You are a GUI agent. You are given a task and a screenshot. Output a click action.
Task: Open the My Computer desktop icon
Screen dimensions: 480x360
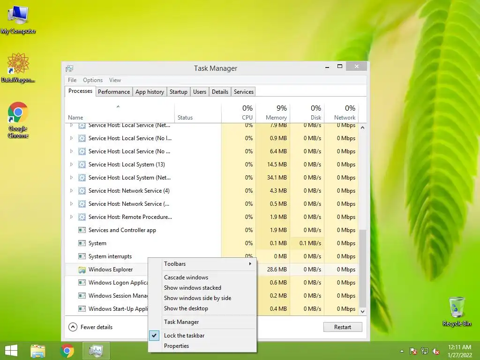18,20
